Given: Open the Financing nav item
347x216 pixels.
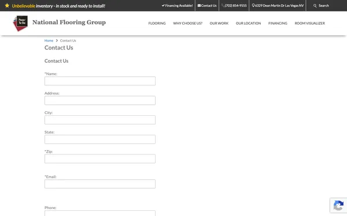Looking at the screenshot, I should click(x=278, y=23).
